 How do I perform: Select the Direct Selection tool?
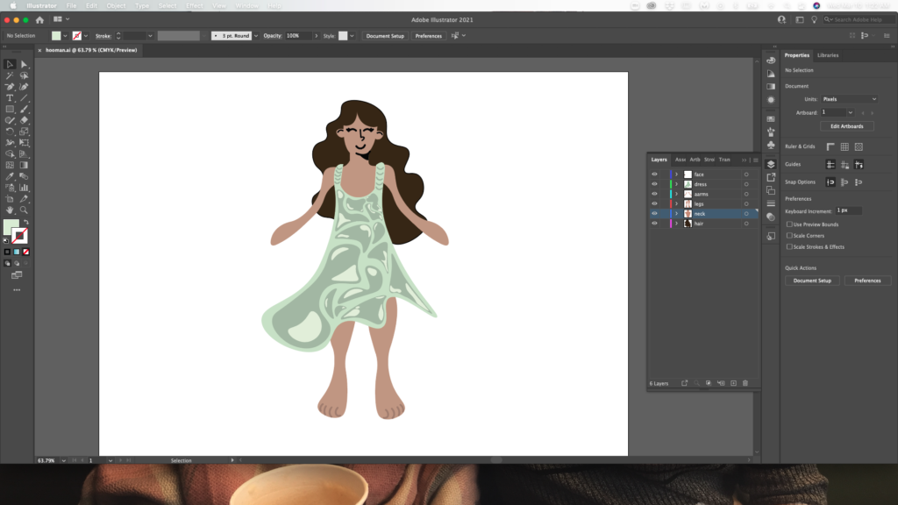tap(25, 64)
